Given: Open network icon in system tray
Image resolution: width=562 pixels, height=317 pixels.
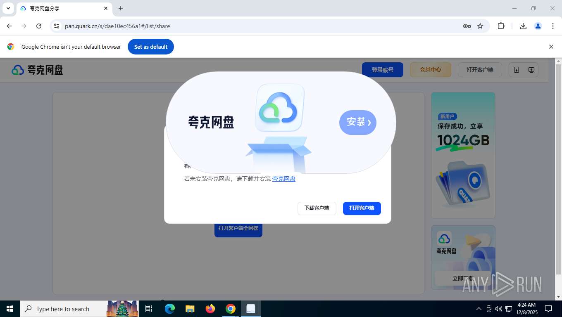Looking at the screenshot, I should pyautogui.click(x=509, y=309).
